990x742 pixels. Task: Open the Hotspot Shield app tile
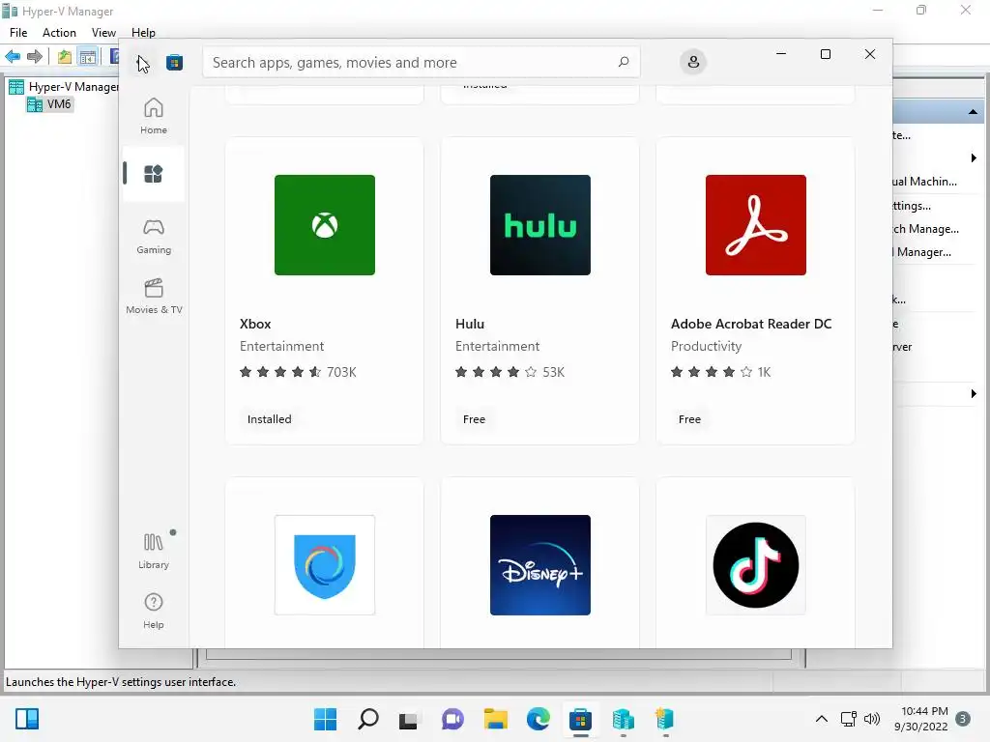325,564
